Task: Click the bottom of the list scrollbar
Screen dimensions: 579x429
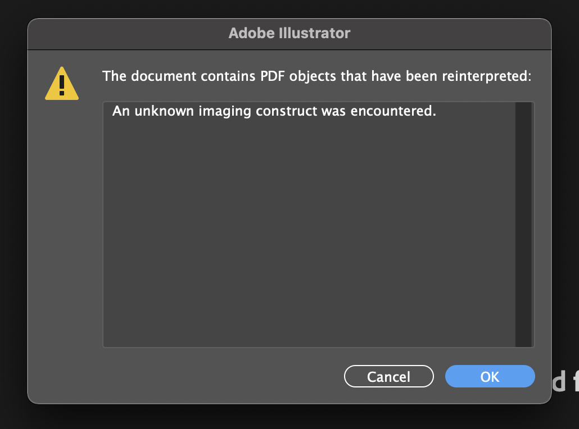Action: [523, 340]
